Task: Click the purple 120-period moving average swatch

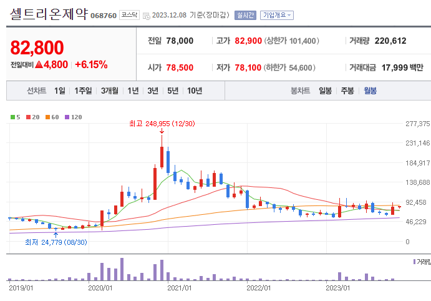Action: [x=67, y=117]
